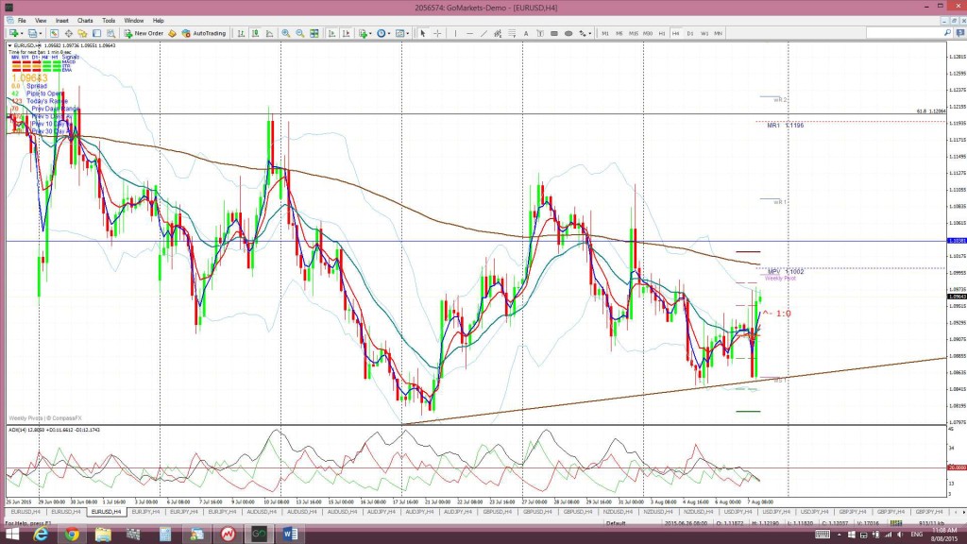Choose the text label drawing tool
The width and height of the screenshot is (967, 544).
point(526,33)
